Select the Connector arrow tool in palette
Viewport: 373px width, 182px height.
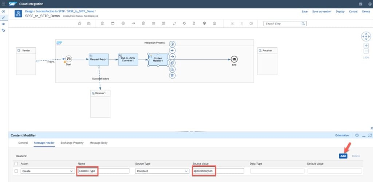[133, 24]
